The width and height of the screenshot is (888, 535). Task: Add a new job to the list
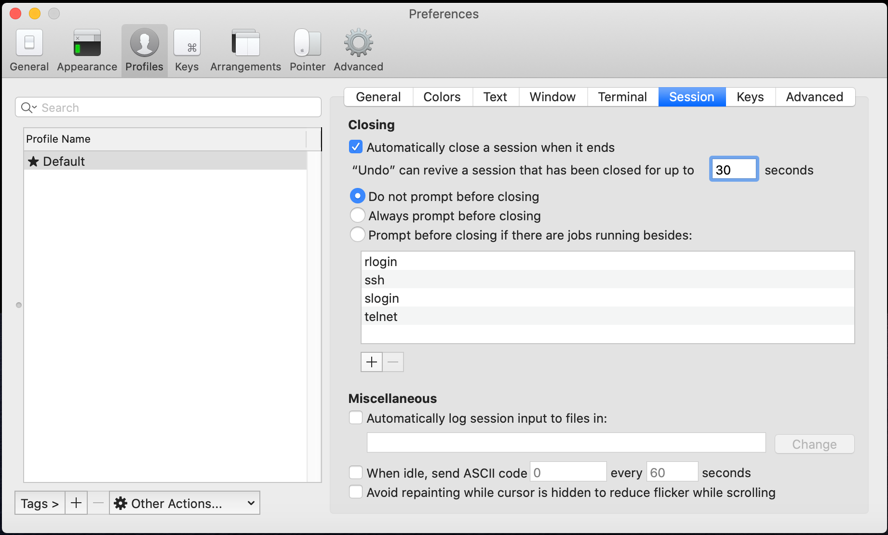tap(371, 361)
